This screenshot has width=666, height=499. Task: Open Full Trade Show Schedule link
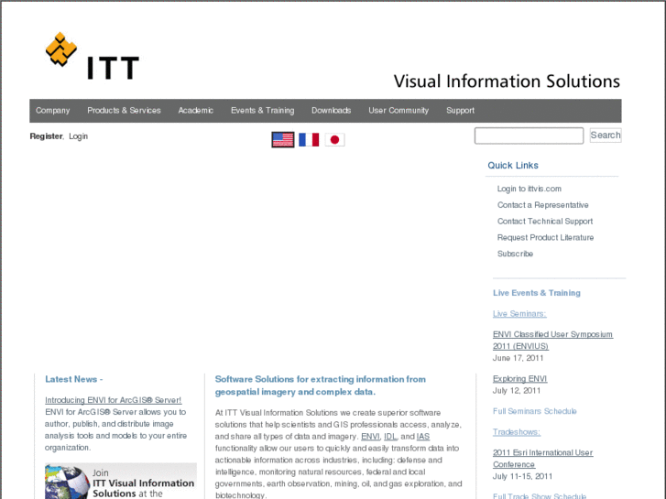point(540,496)
